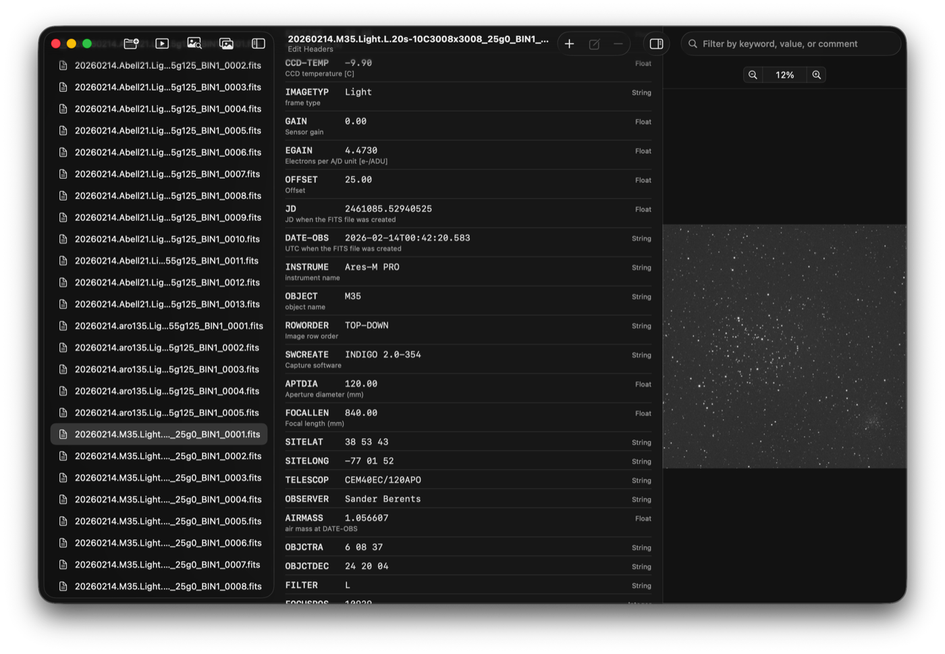
Task: Click the OFFSET value 25.00
Action: click(x=358, y=180)
